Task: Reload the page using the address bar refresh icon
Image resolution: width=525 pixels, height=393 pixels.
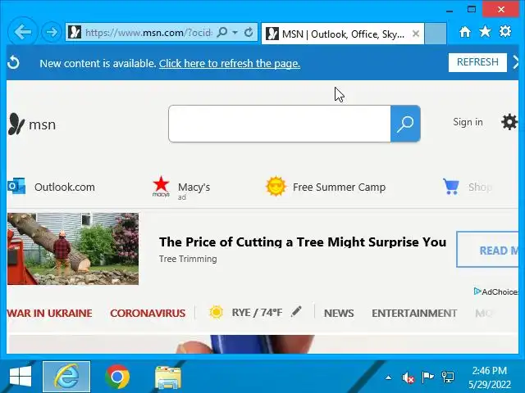Action: pos(249,32)
